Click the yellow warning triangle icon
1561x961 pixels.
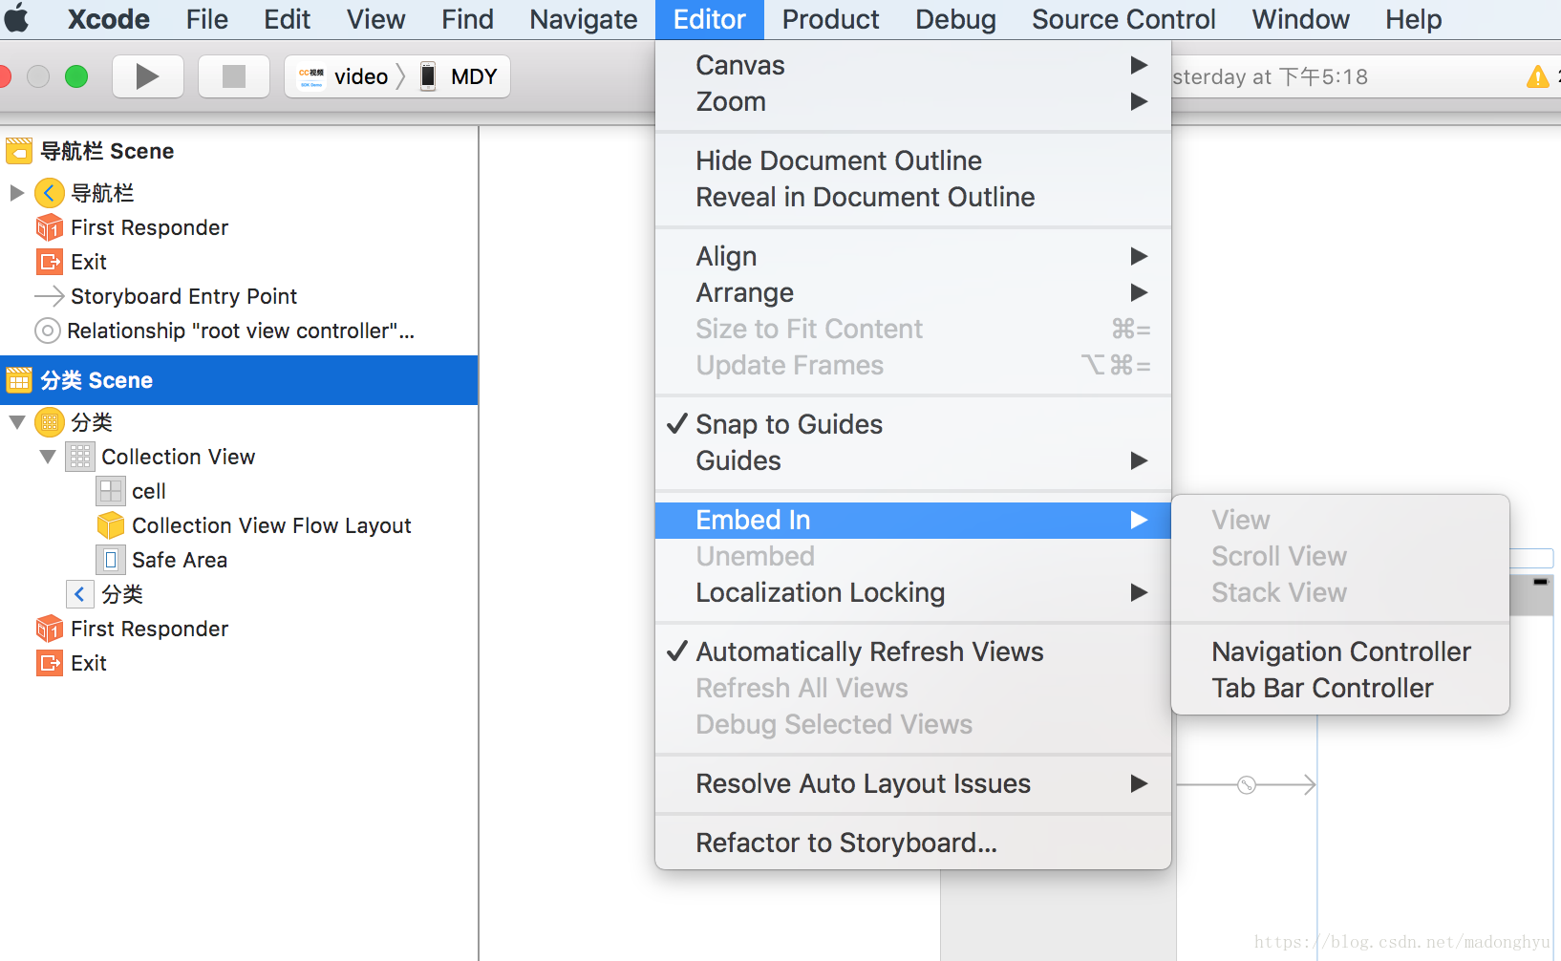[x=1537, y=76]
